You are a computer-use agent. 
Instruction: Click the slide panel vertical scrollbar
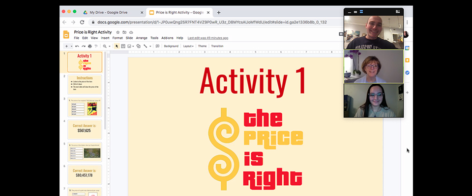click(105, 90)
